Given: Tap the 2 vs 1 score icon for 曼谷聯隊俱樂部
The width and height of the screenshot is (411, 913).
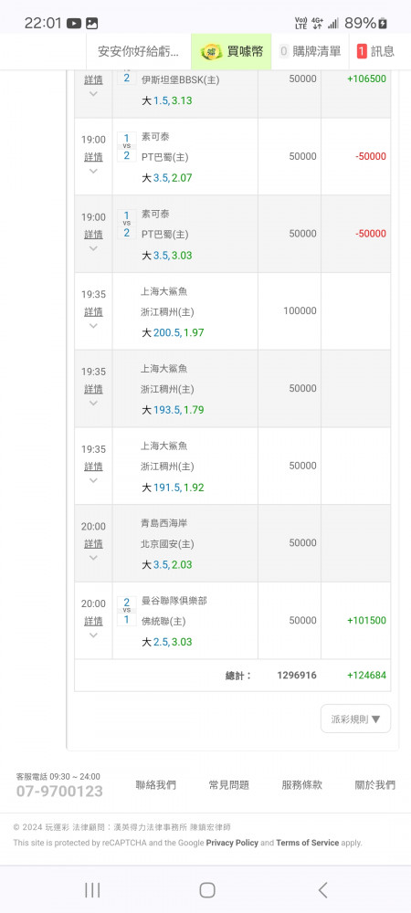Looking at the screenshot, I should pos(126,611).
